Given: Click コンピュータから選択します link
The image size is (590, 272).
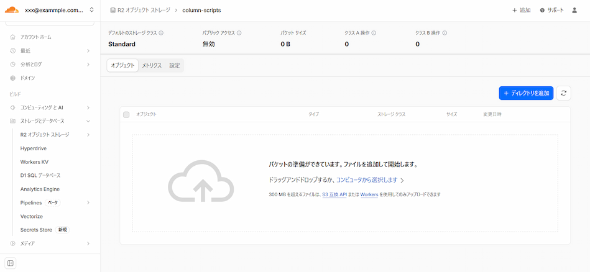Looking at the screenshot, I should (367, 180).
